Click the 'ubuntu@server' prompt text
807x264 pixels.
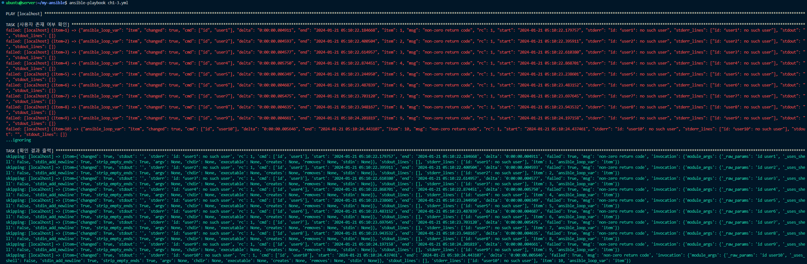[21, 3]
